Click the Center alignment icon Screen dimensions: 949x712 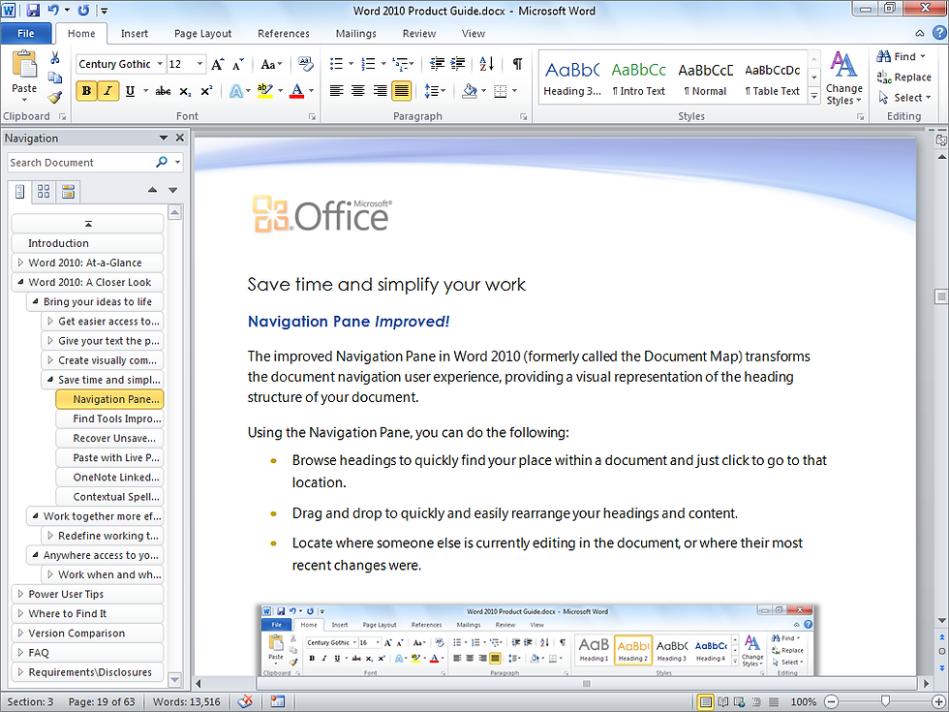tap(358, 91)
